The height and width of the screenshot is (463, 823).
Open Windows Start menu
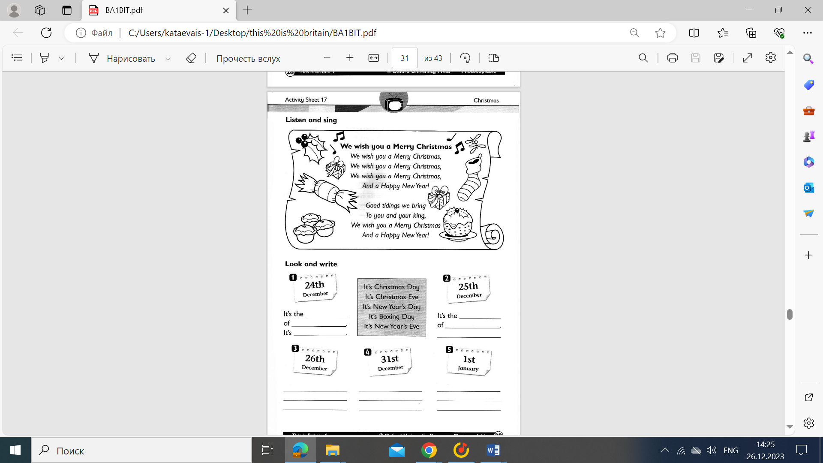[15, 450]
